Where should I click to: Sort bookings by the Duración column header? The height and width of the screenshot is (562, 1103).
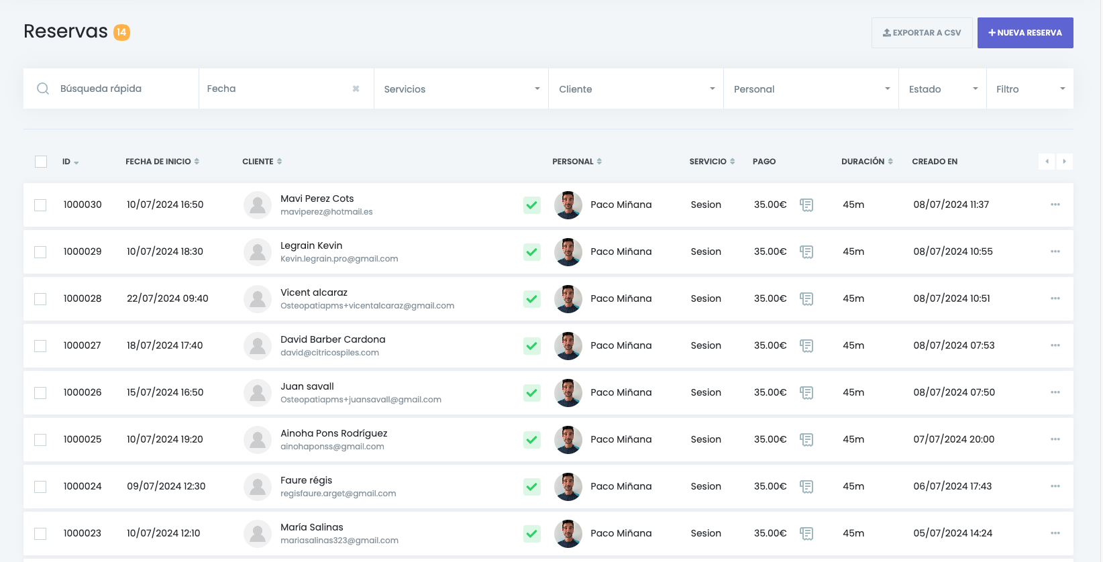866,162
